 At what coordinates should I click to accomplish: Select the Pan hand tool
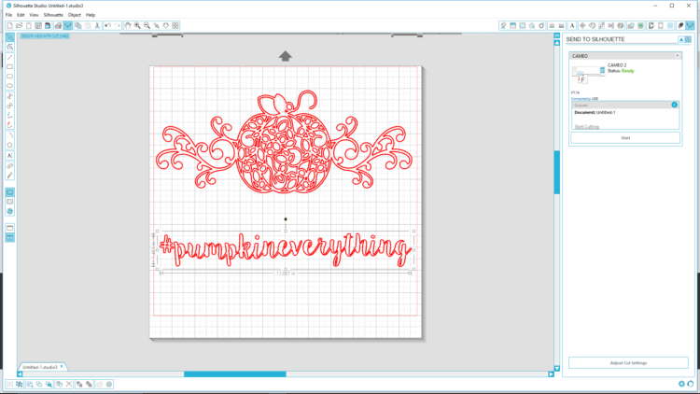[x=128, y=26]
